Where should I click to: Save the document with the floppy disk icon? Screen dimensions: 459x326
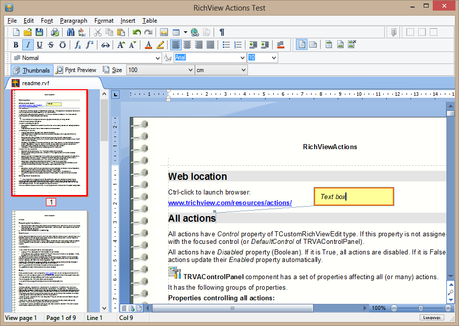tap(39, 32)
